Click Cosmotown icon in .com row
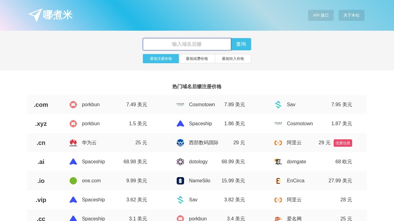The image size is (394, 221). [x=180, y=105]
